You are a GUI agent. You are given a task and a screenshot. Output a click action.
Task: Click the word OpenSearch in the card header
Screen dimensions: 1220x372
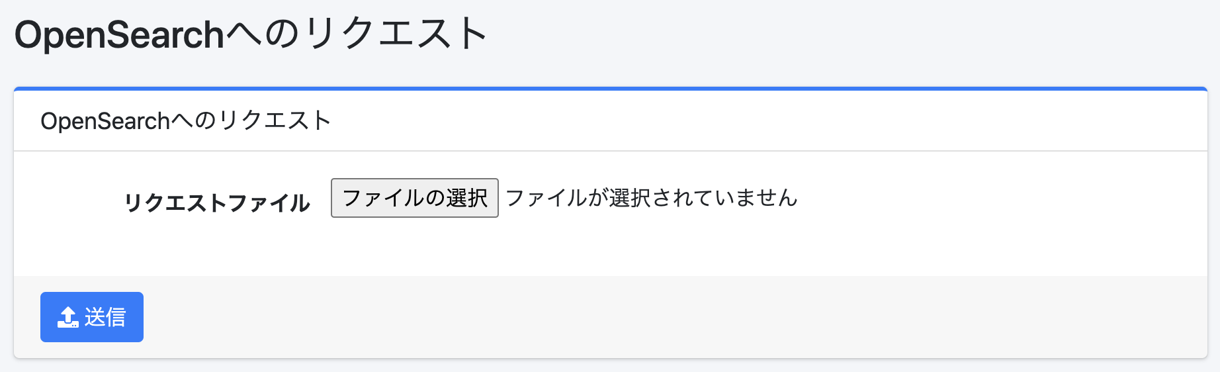[x=106, y=121]
